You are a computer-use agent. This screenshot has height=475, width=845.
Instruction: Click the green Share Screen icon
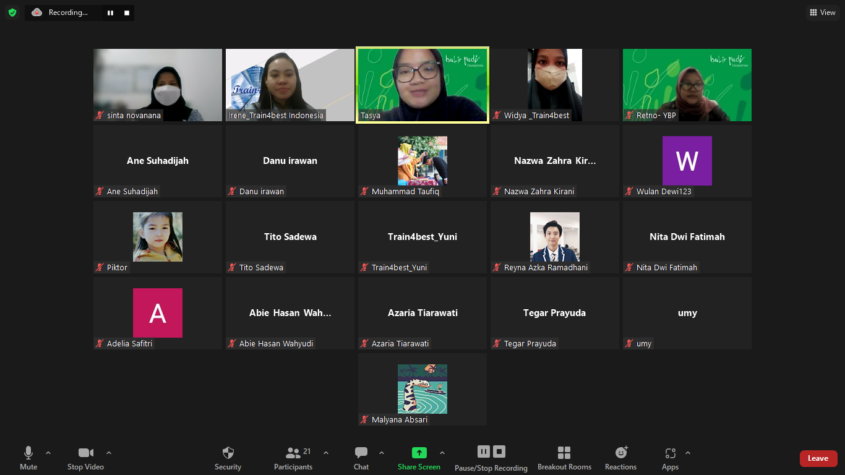click(419, 453)
